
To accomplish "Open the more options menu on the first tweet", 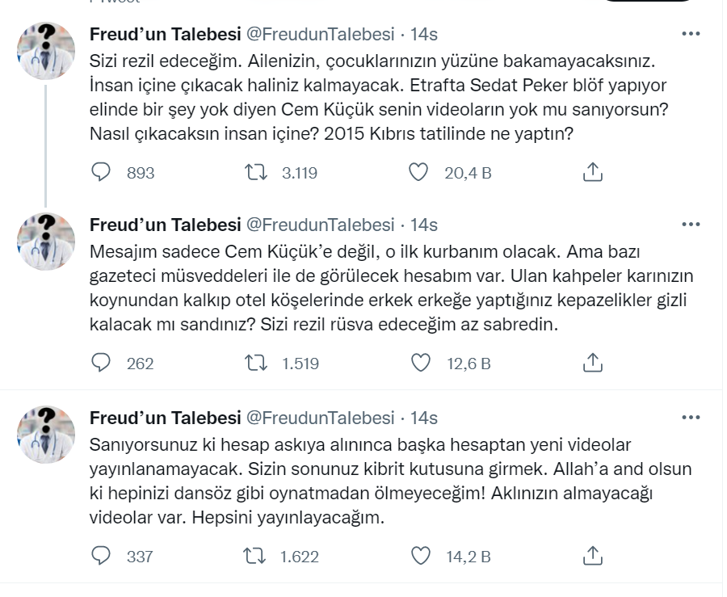I will 691,34.
